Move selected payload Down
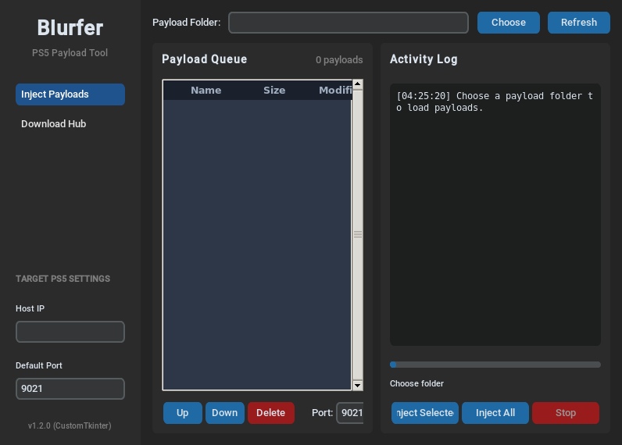 tap(225, 413)
